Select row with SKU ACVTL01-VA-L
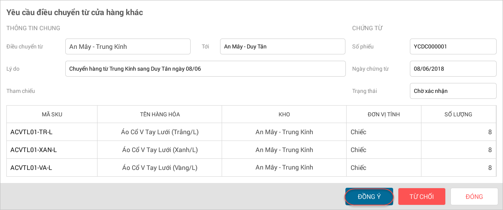This screenshot has width=503, height=210. pos(31,168)
